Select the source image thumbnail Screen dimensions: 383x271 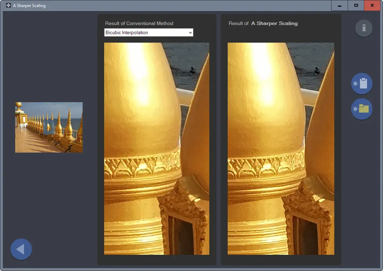click(x=49, y=127)
